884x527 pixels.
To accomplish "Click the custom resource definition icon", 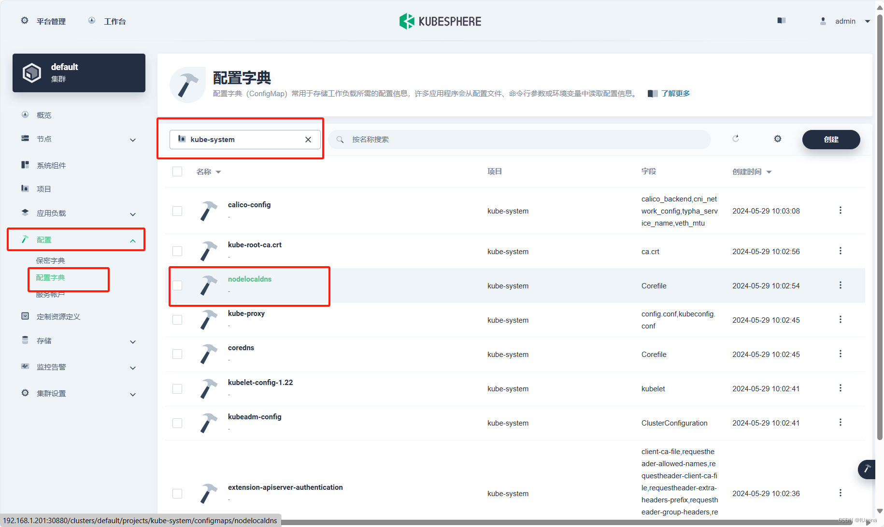I will coord(25,316).
